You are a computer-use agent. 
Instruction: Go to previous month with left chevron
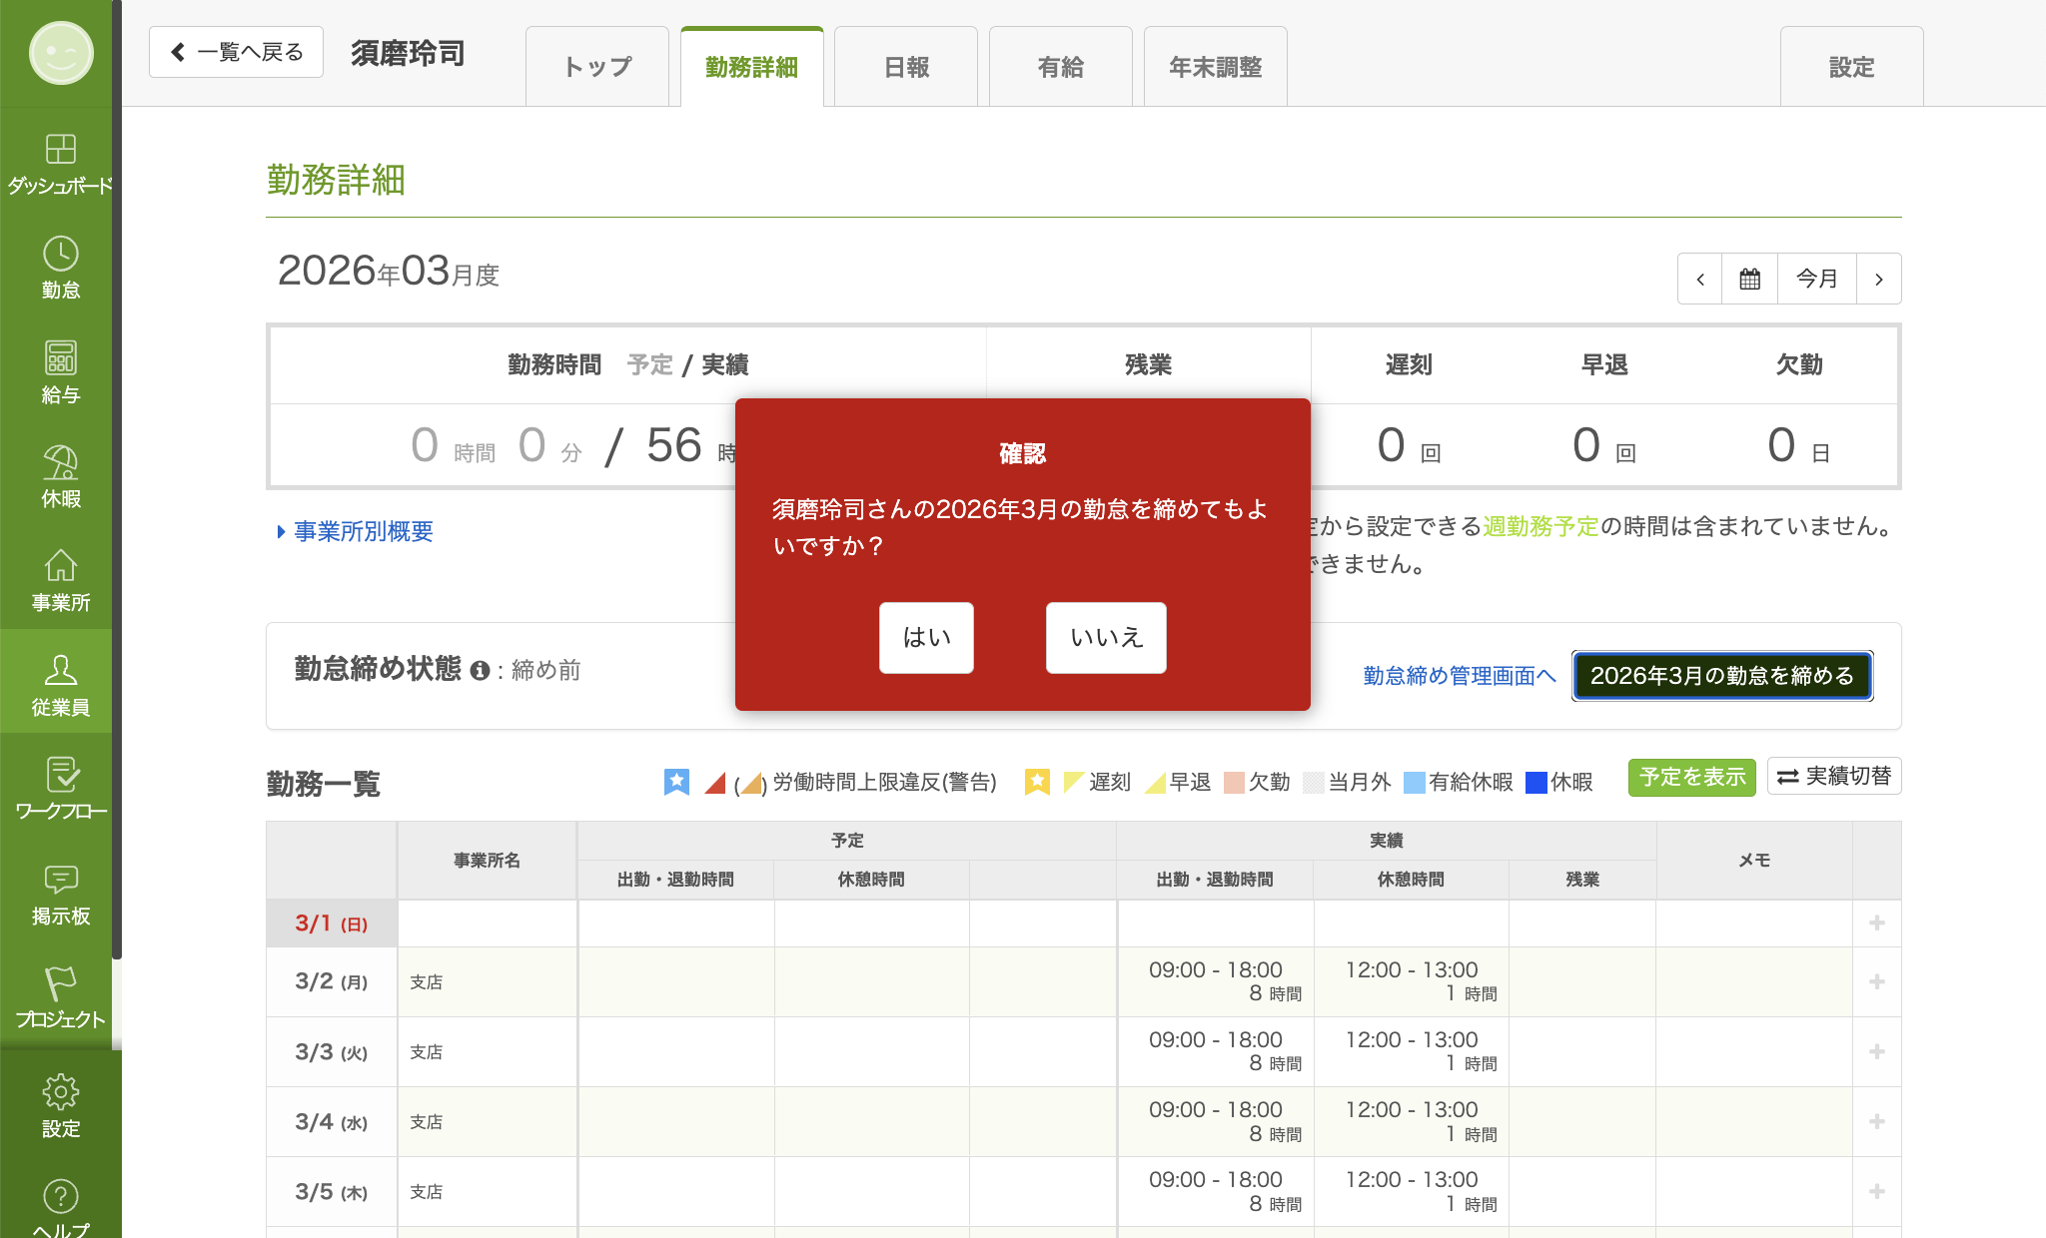coord(1700,279)
